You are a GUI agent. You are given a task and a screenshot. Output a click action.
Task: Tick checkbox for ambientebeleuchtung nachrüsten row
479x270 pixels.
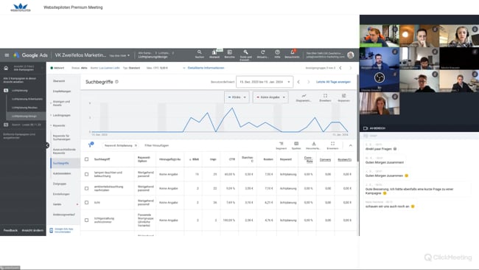[86, 188]
